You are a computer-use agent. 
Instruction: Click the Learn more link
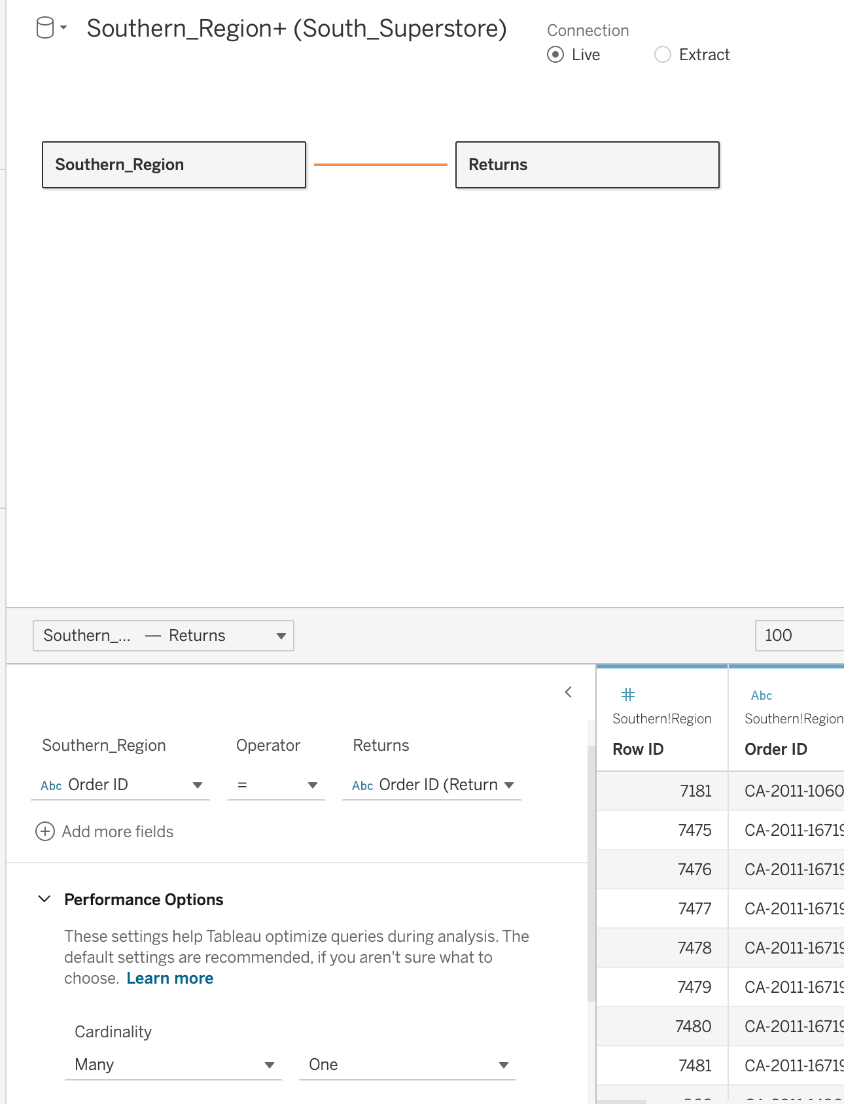pos(170,978)
